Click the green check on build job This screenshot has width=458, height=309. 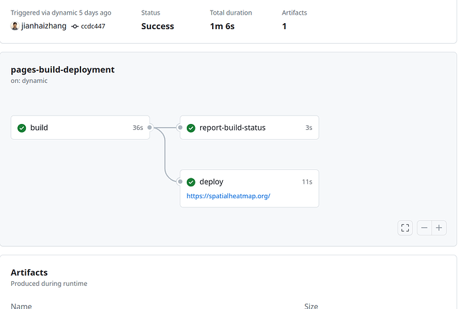point(22,128)
